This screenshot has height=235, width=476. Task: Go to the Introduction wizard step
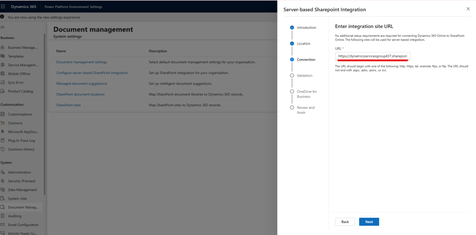(306, 27)
